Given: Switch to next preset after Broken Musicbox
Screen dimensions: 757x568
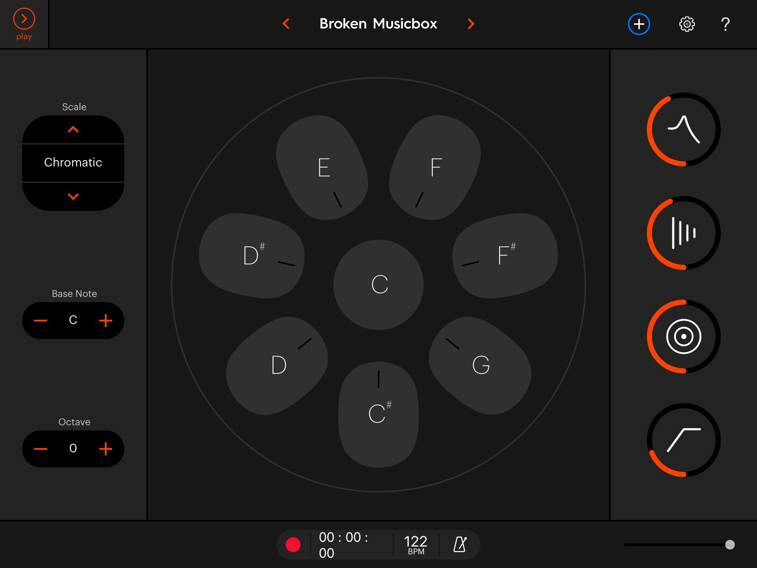Looking at the screenshot, I should pyautogui.click(x=471, y=24).
